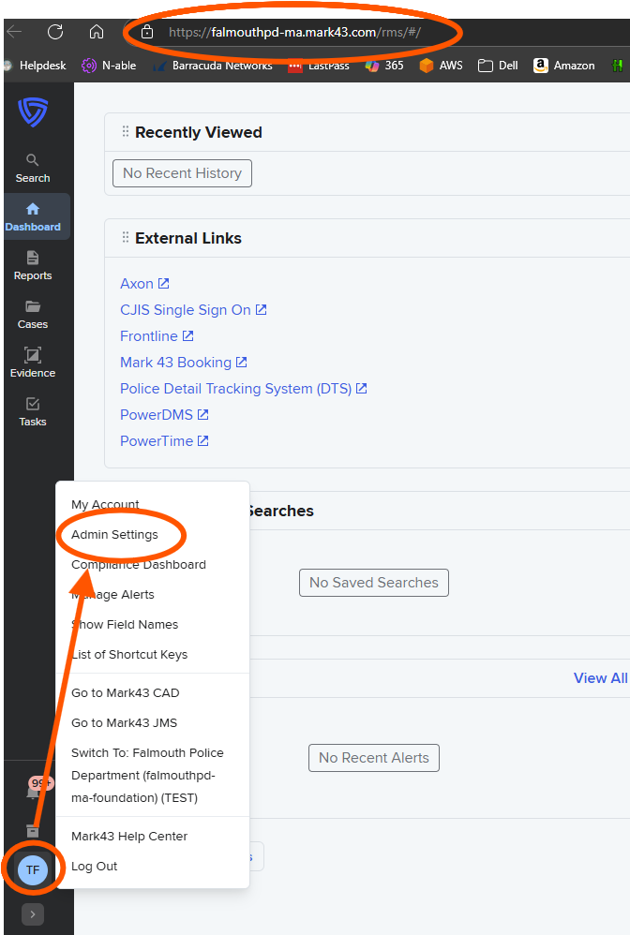
Task: Open the PowerTime external link
Action: point(165,441)
